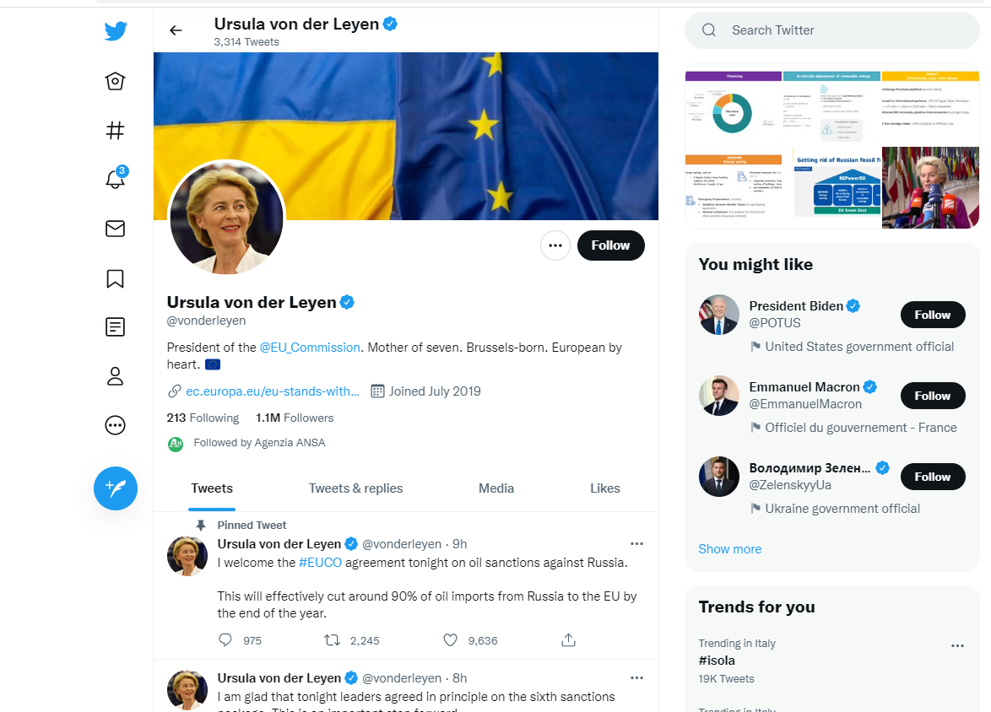Open the Explore hashtag icon in sidebar
Viewport: 991px width, 712px height.
115,130
